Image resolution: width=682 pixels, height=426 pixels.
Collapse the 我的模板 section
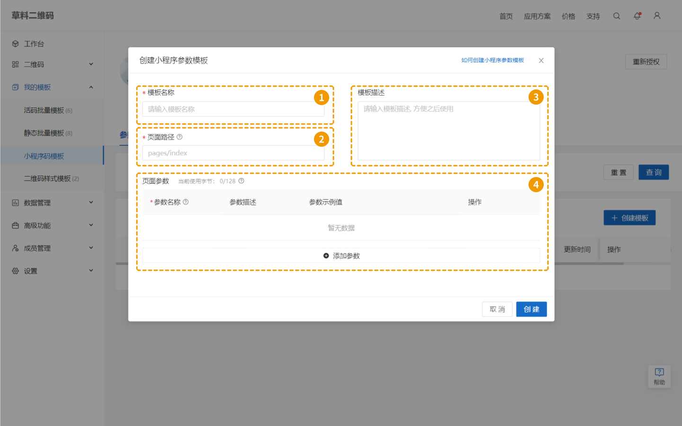coord(91,87)
